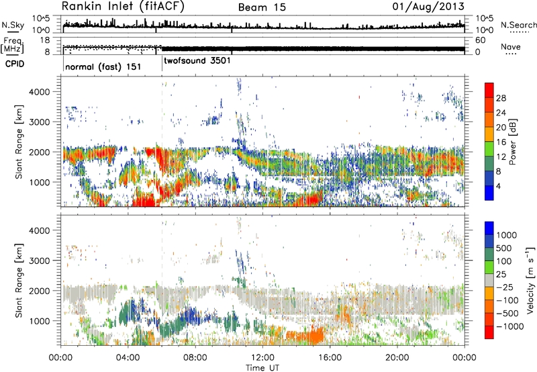Click velocity colorbar value '-1000'

click(509, 326)
